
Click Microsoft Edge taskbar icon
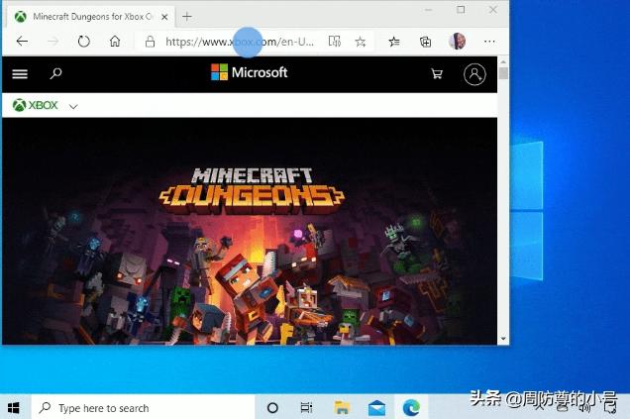[411, 408]
